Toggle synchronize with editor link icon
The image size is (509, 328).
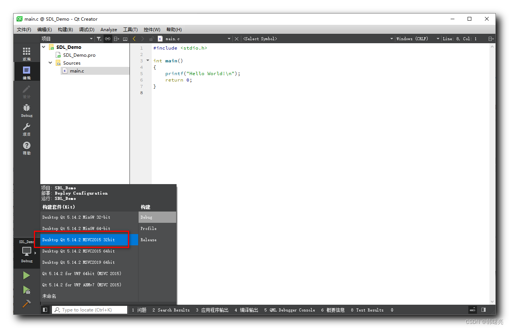pos(108,39)
